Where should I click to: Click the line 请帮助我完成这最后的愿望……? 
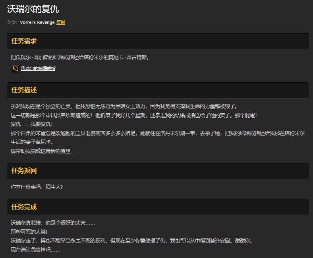coord(46,151)
